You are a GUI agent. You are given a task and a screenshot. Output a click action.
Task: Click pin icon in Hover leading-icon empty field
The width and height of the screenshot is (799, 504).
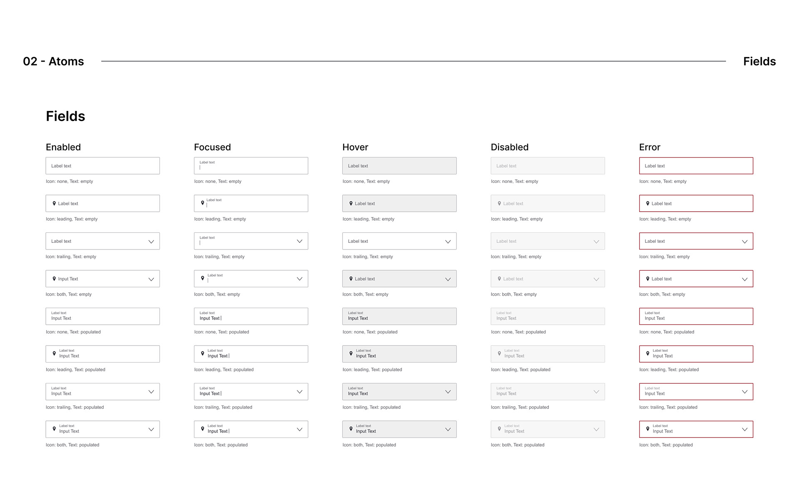(351, 203)
